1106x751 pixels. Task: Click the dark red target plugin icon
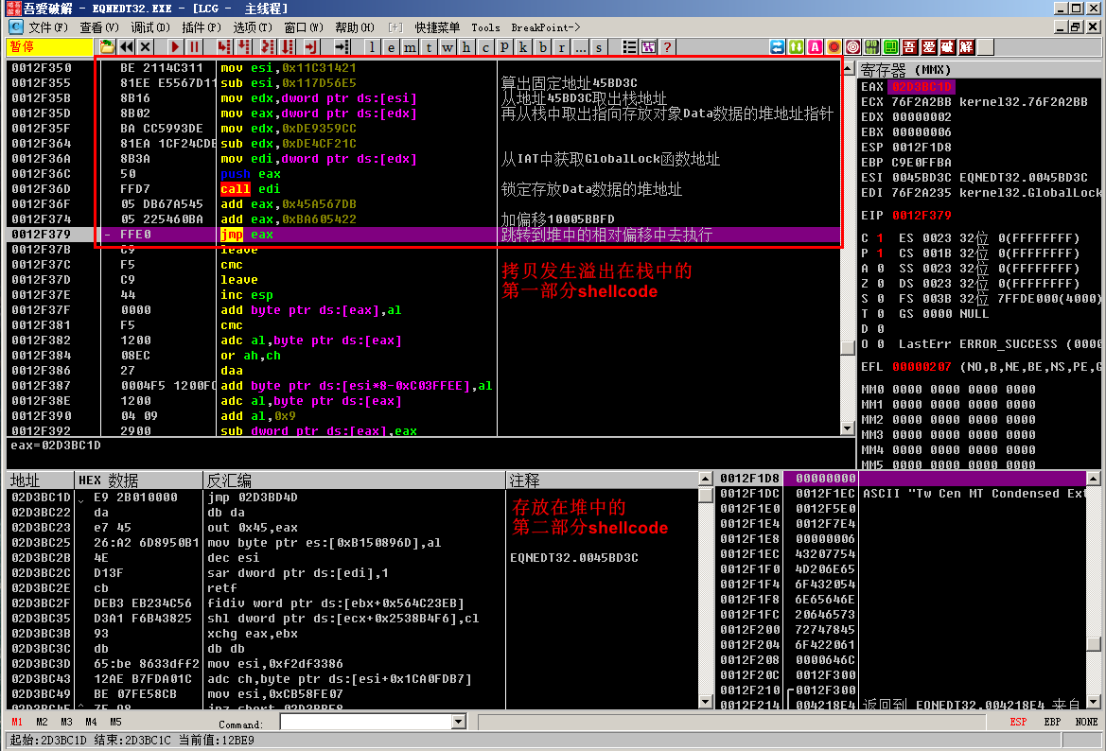853,47
